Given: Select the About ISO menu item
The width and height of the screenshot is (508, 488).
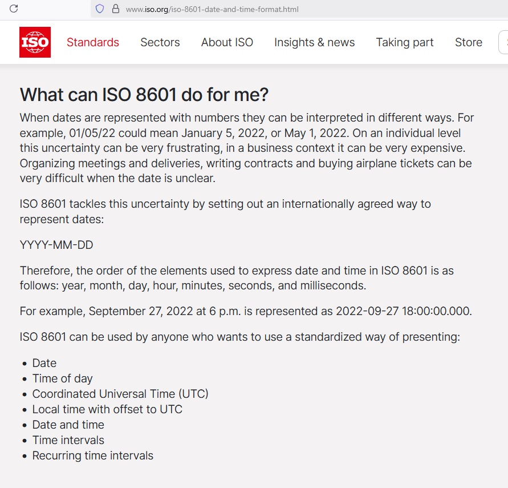Looking at the screenshot, I should [227, 42].
